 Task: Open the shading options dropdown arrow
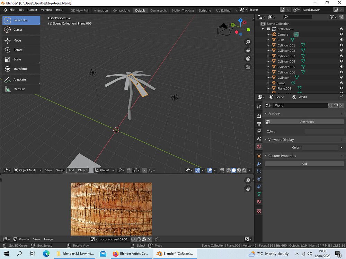(x=249, y=170)
